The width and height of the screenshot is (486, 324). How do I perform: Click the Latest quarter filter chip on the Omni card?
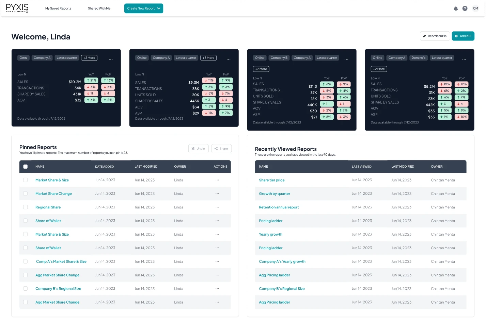click(x=67, y=57)
